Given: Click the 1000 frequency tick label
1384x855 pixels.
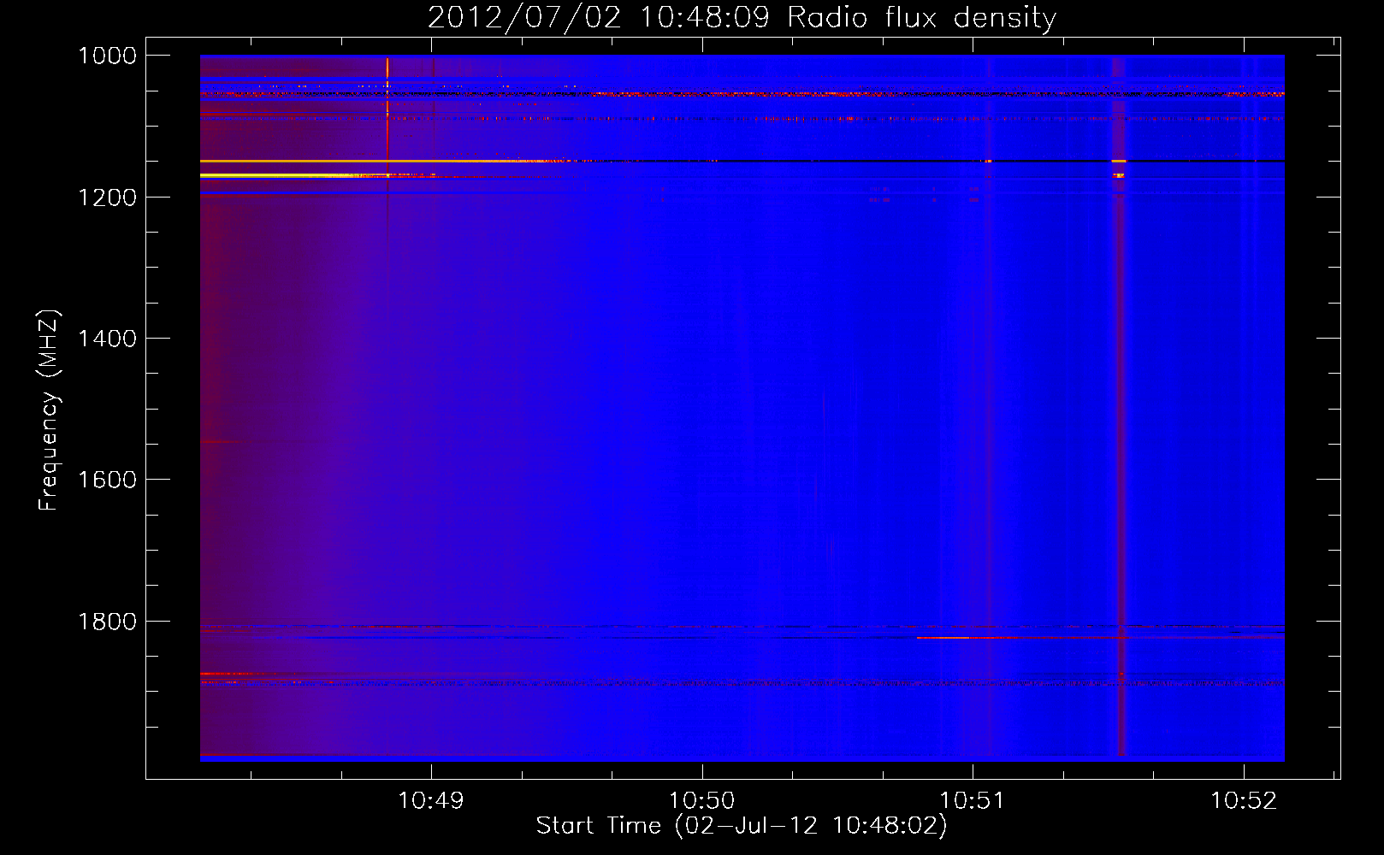Looking at the screenshot, I should point(107,56).
